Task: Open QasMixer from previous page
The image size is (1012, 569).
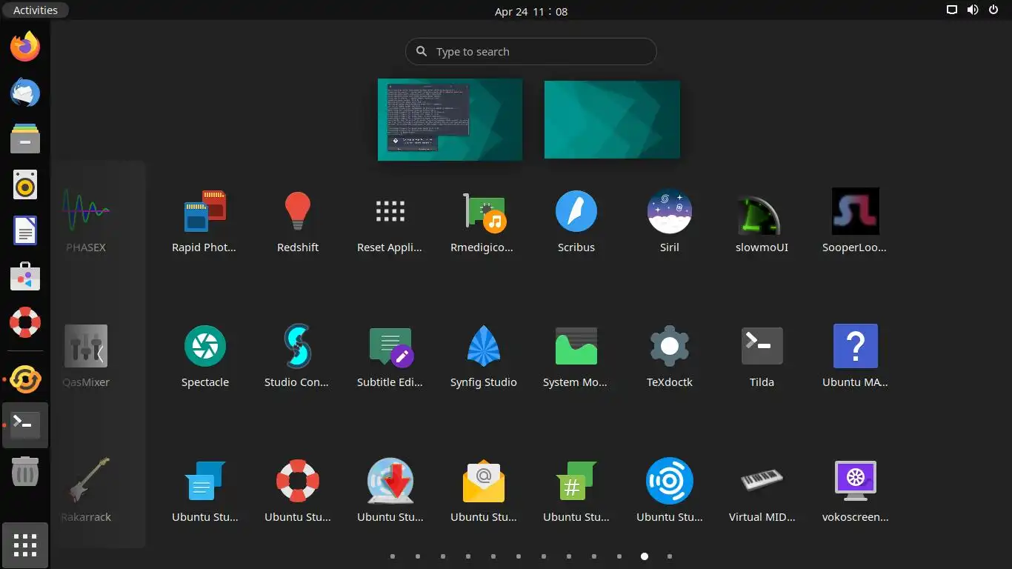Action: pyautogui.click(x=86, y=355)
